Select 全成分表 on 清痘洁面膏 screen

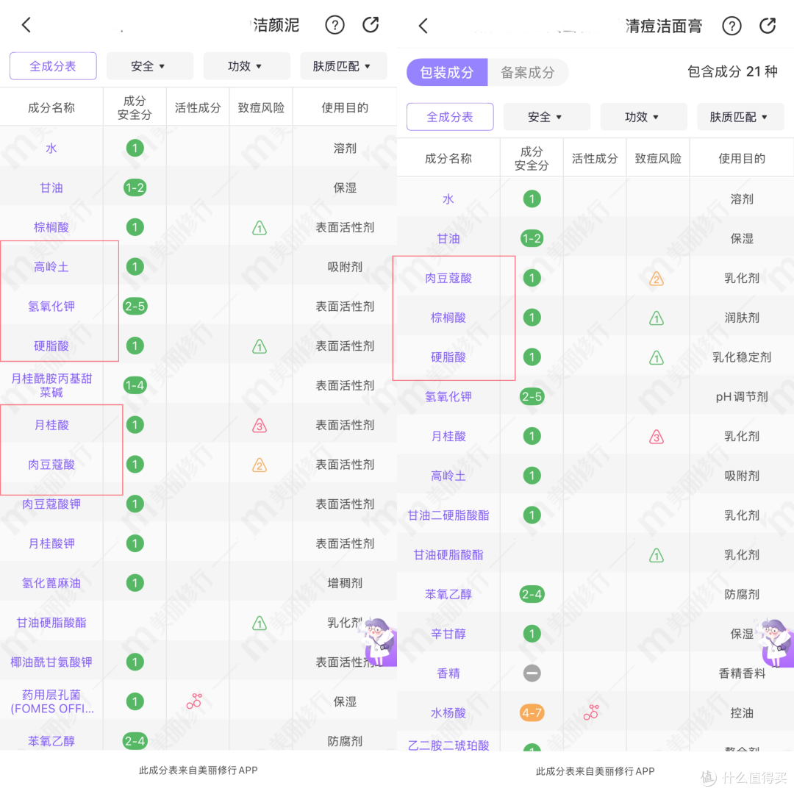pyautogui.click(x=450, y=117)
